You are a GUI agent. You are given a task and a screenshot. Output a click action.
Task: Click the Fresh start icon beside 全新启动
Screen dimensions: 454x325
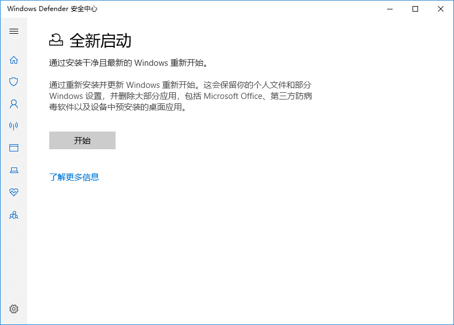(x=56, y=40)
